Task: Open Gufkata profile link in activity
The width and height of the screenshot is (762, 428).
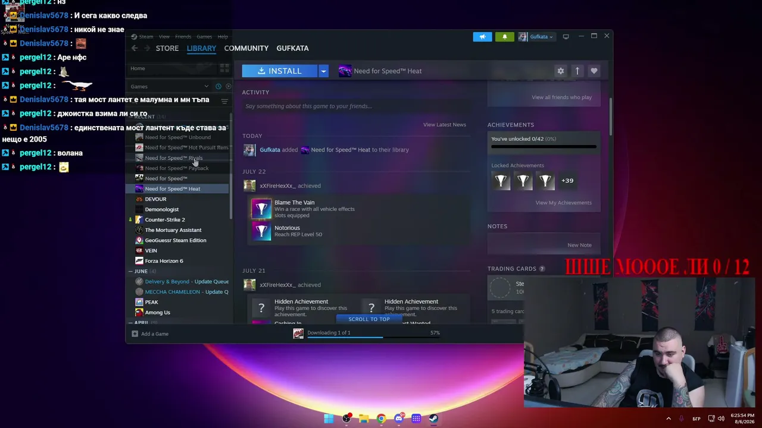Action: pos(270,150)
